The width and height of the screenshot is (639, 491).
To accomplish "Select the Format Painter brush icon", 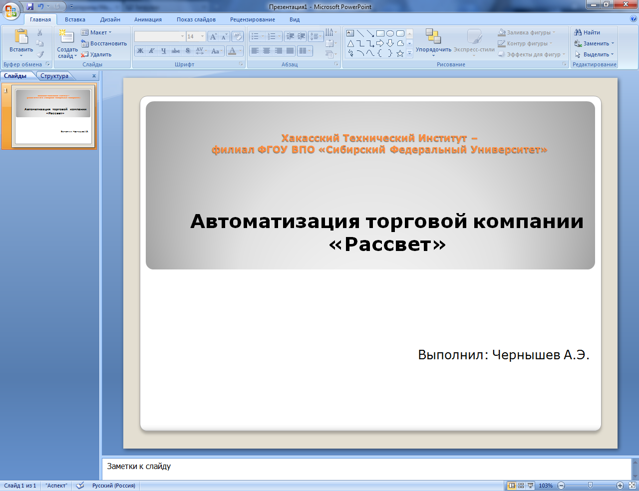I will [x=40, y=54].
